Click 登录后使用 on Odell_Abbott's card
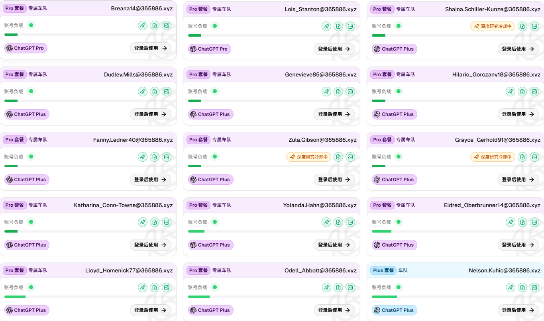The height and width of the screenshot is (321, 544). tap(334, 310)
